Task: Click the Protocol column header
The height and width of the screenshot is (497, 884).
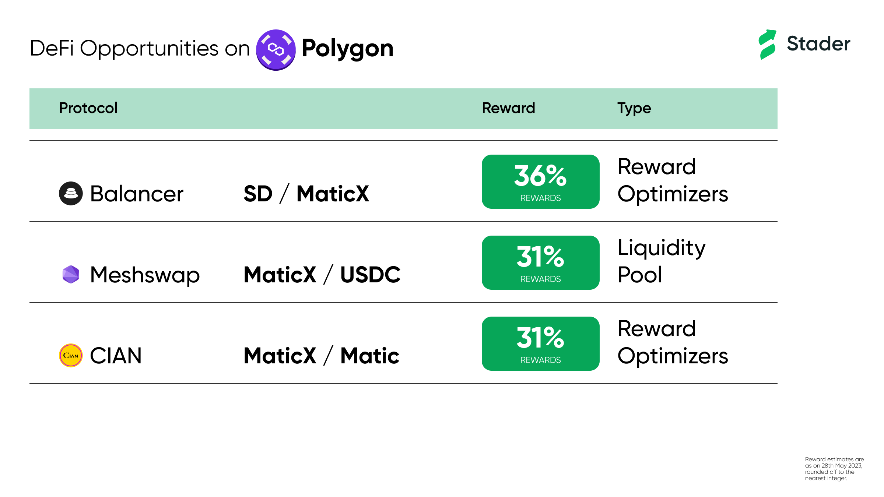Action: 88,108
